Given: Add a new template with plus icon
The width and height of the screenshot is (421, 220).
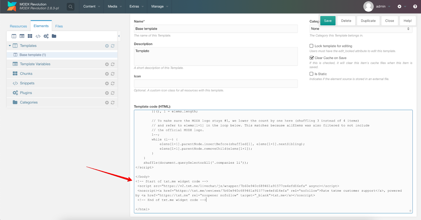Looking at the screenshot, I should pyautogui.click(x=107, y=46).
